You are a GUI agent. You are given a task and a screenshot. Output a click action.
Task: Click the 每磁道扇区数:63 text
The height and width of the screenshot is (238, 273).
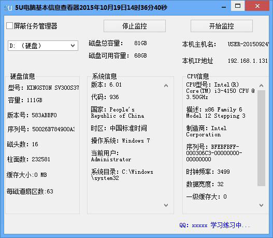coord(30,191)
